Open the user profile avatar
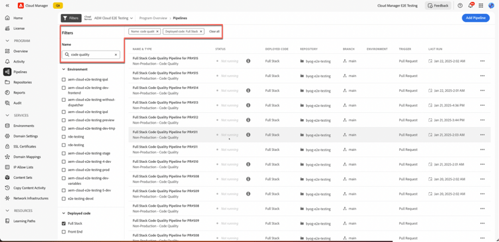499x242 pixels. (491, 5)
